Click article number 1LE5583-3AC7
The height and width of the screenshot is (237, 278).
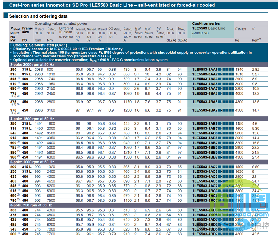tap(205, 167)
